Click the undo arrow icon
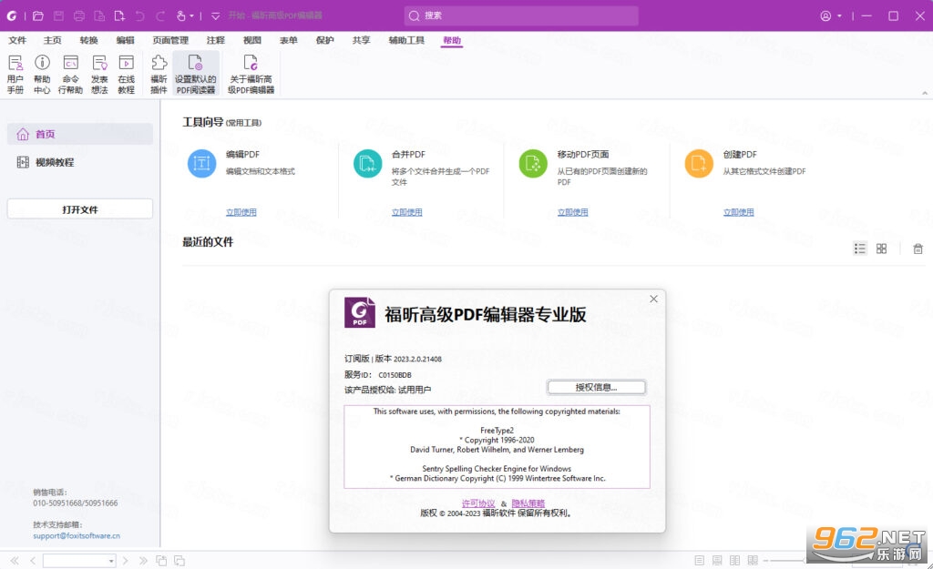 [139, 16]
